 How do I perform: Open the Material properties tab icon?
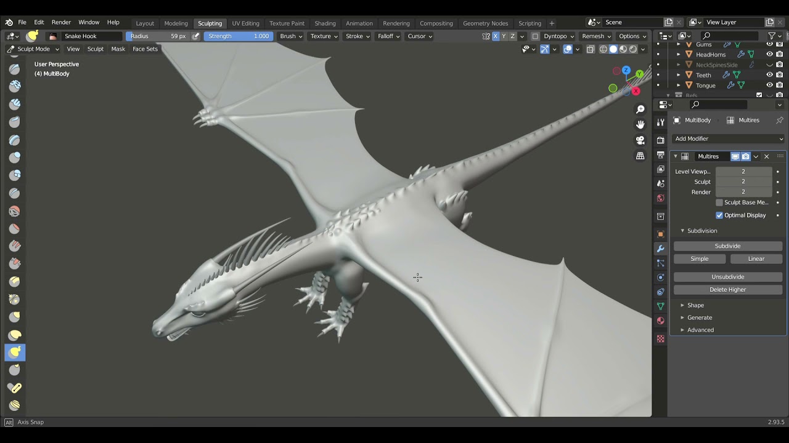coord(661,321)
